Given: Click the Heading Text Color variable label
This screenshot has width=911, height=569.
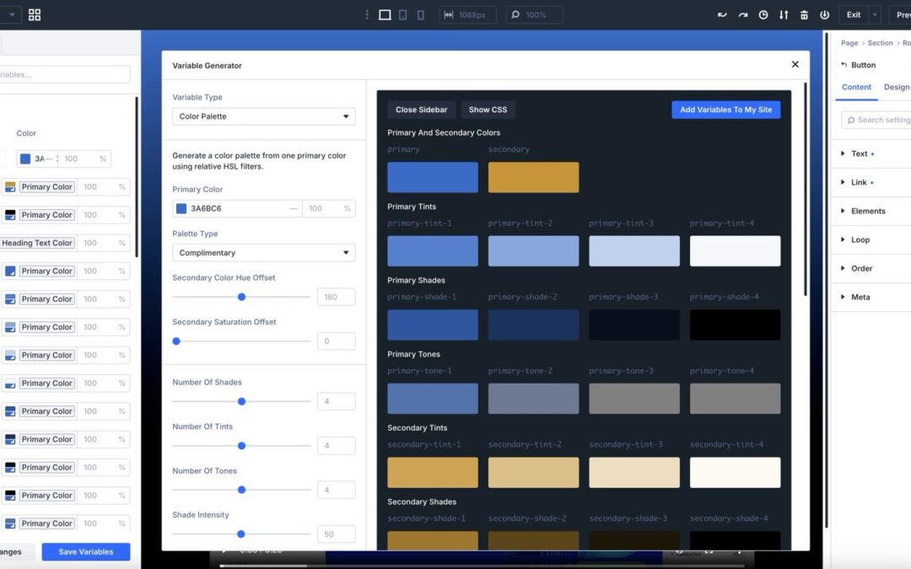Looking at the screenshot, I should [x=37, y=243].
